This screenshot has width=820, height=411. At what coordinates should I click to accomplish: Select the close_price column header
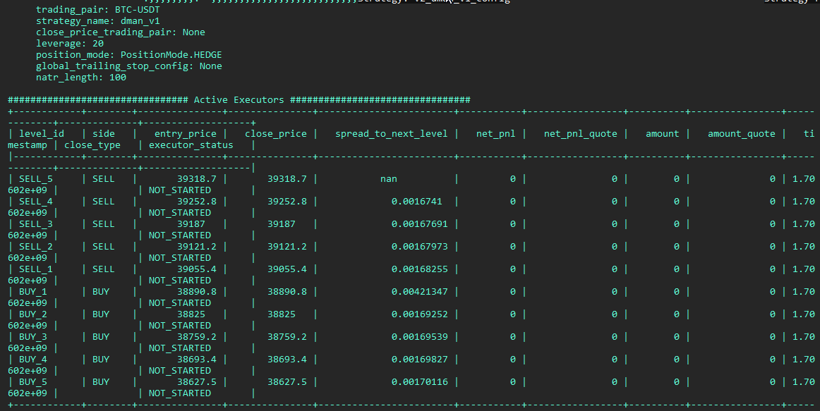pyautogui.click(x=276, y=134)
